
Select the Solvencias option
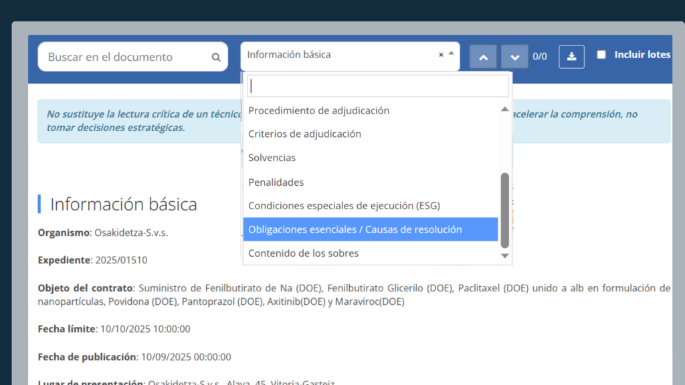click(x=272, y=158)
